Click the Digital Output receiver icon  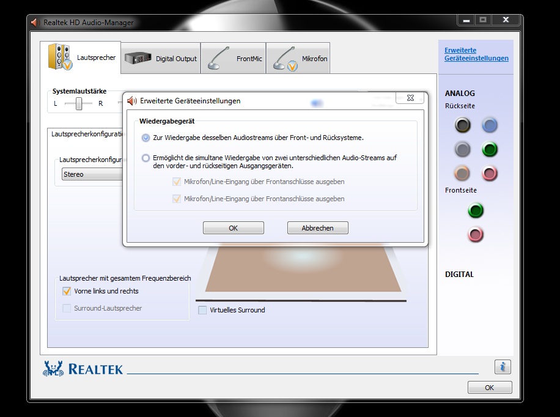tap(138, 57)
